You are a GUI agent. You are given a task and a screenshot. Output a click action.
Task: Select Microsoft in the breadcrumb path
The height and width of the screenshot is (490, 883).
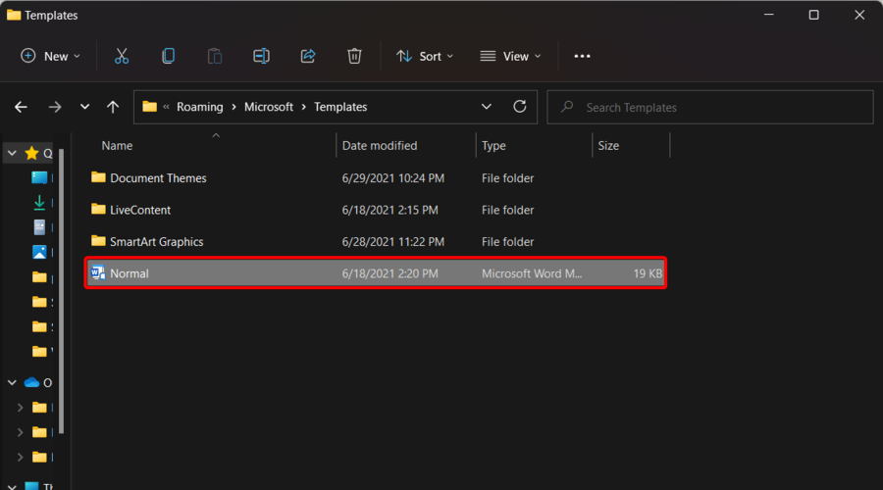[x=268, y=107]
